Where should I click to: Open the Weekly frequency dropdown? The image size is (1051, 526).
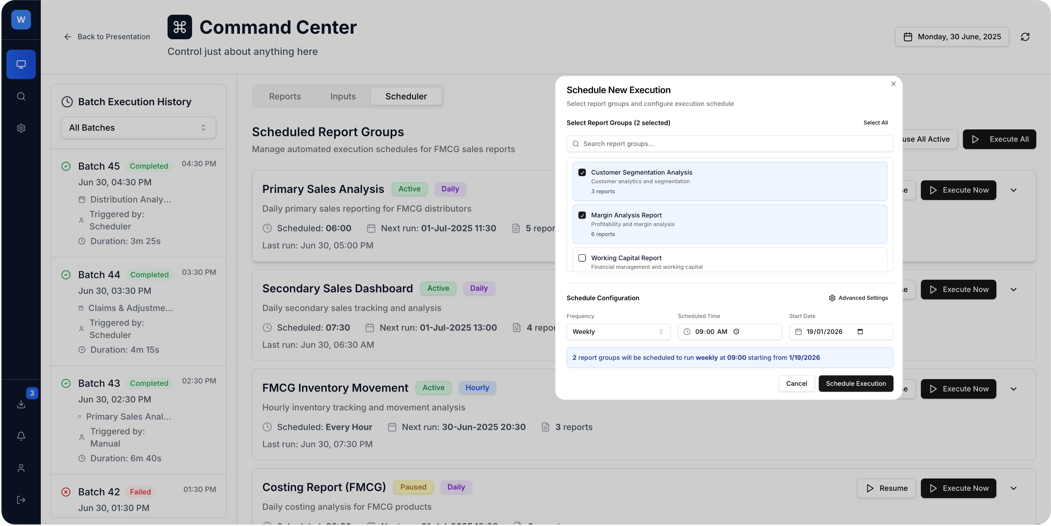coord(618,332)
